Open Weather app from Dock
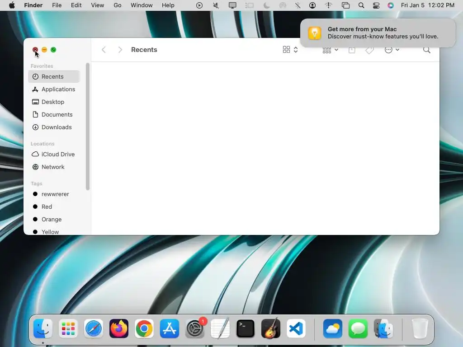The height and width of the screenshot is (347, 463). tap(333, 328)
